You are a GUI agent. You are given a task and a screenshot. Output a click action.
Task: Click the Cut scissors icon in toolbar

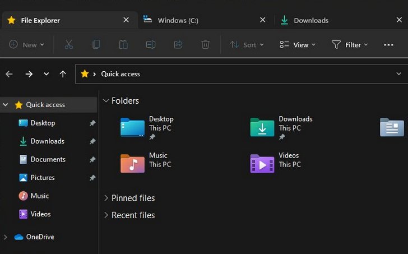pos(69,44)
